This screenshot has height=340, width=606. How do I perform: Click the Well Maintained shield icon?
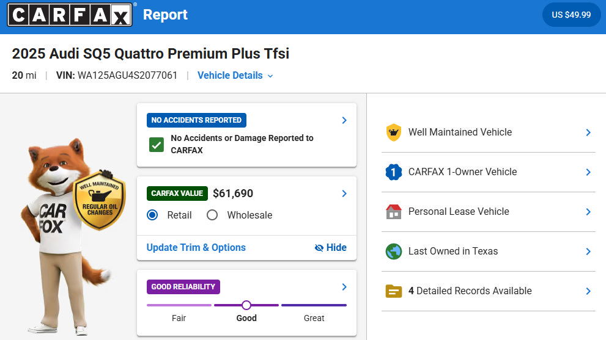[x=393, y=132]
